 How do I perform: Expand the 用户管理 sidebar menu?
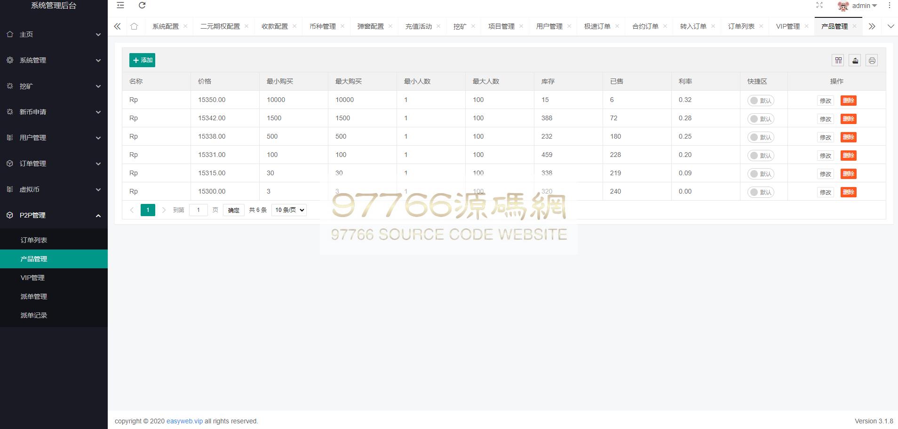(54, 138)
